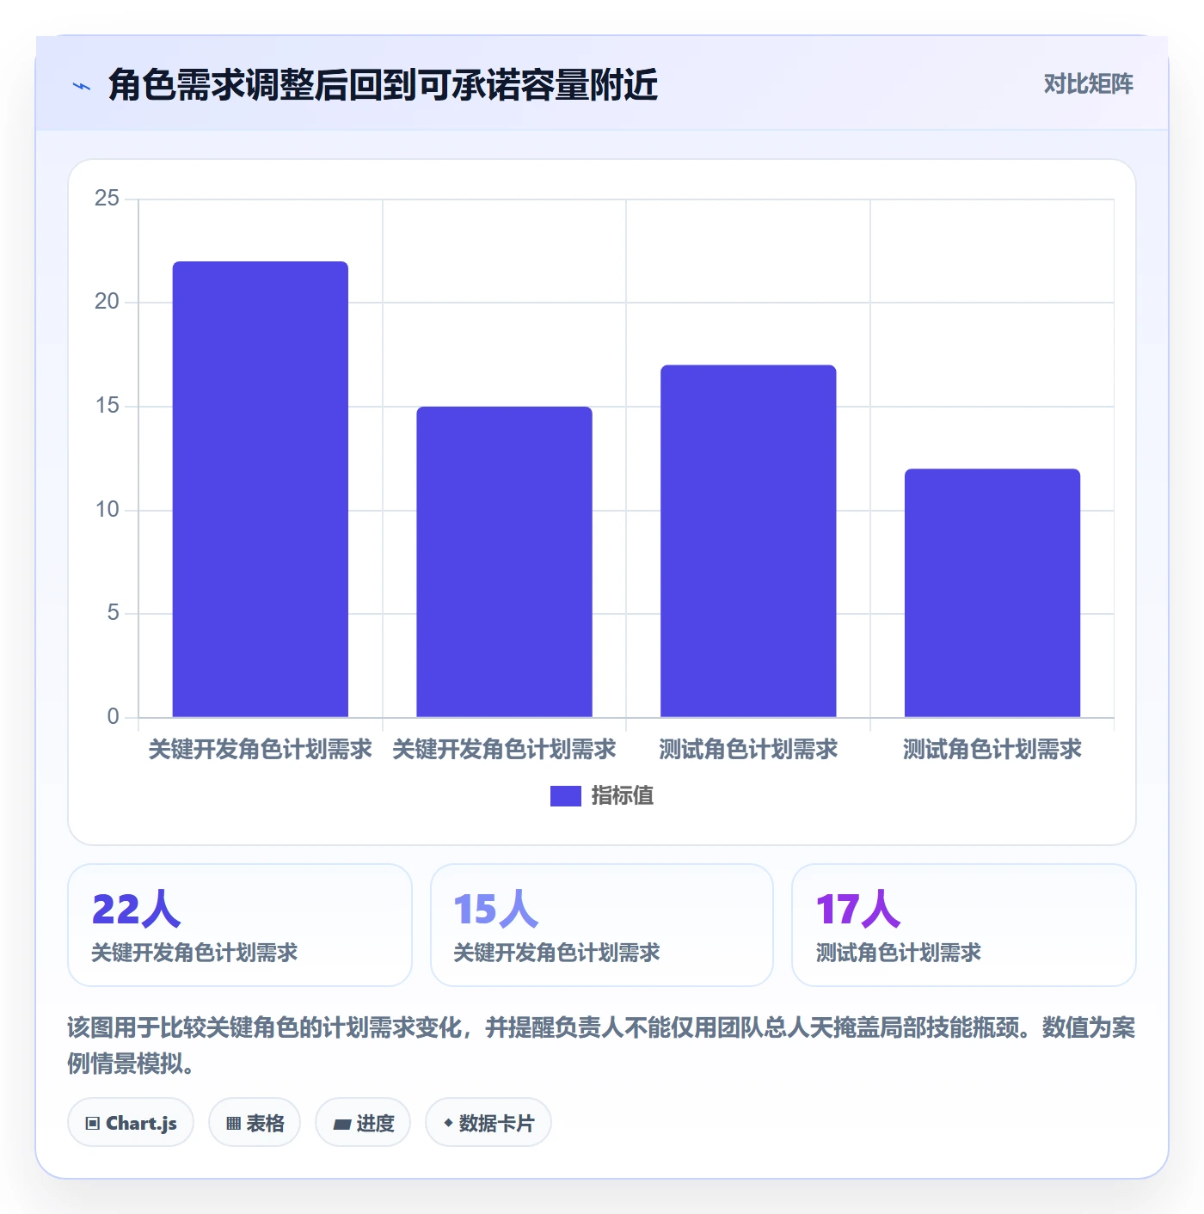Toggle the 指标值 legend color swatch

click(x=565, y=796)
